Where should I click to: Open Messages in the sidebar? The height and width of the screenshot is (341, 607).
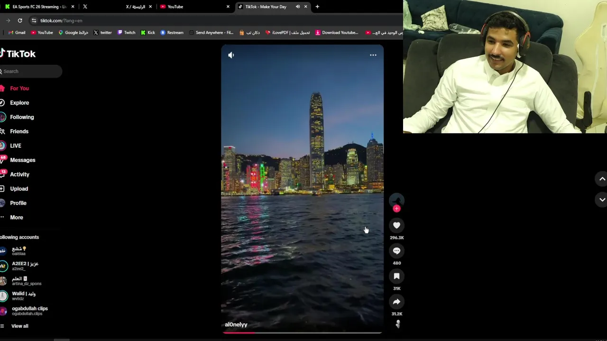[x=22, y=160]
